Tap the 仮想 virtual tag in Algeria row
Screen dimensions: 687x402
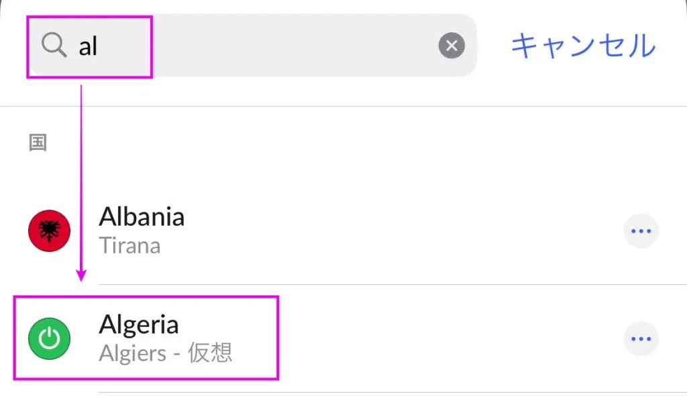coord(210,352)
